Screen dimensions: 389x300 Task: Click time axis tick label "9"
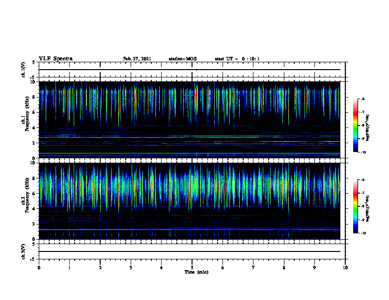click(314, 268)
